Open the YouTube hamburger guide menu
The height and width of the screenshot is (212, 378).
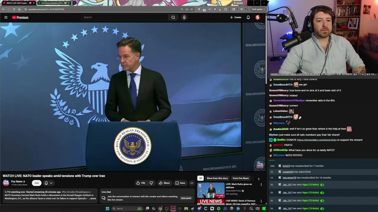click(x=6, y=17)
